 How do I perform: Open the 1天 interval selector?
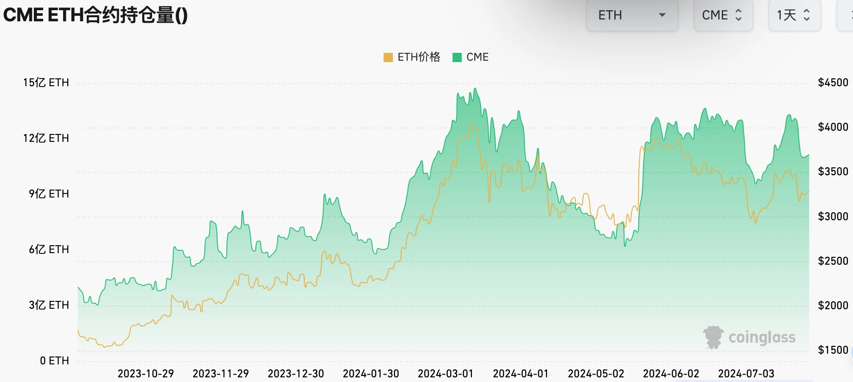click(x=794, y=15)
